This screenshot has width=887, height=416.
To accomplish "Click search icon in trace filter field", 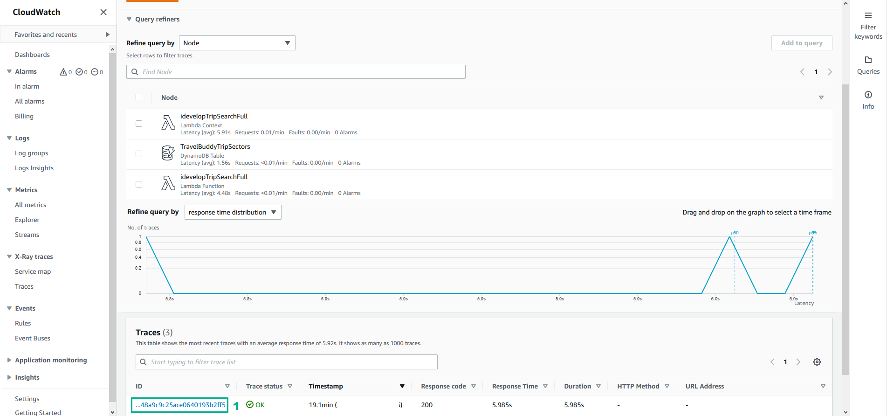I will point(143,362).
